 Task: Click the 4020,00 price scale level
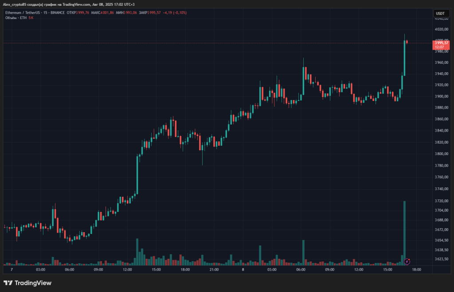tap(440, 29)
